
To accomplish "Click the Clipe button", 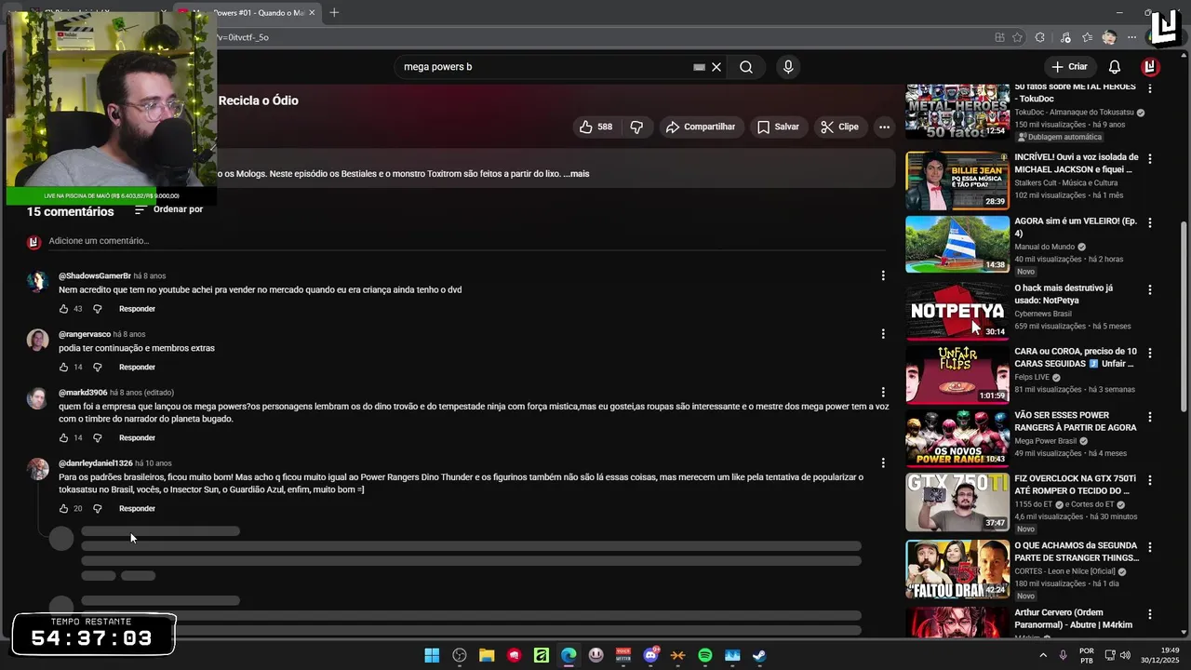I will (840, 127).
